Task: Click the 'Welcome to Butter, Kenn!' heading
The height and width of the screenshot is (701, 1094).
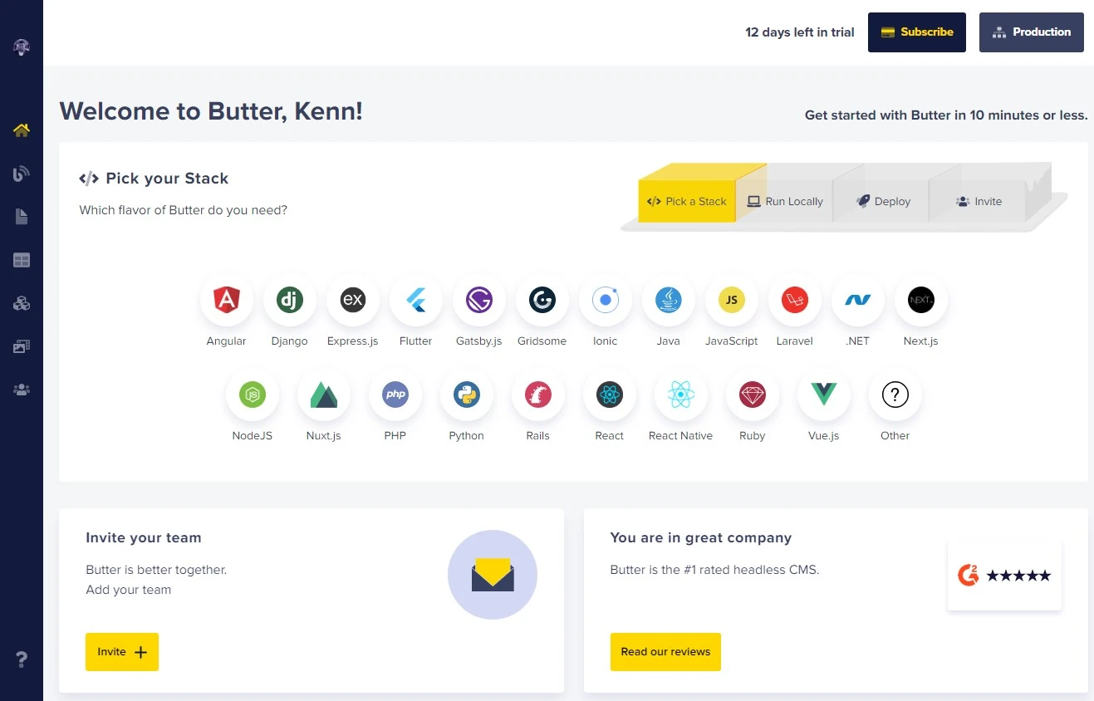Action: [211, 111]
